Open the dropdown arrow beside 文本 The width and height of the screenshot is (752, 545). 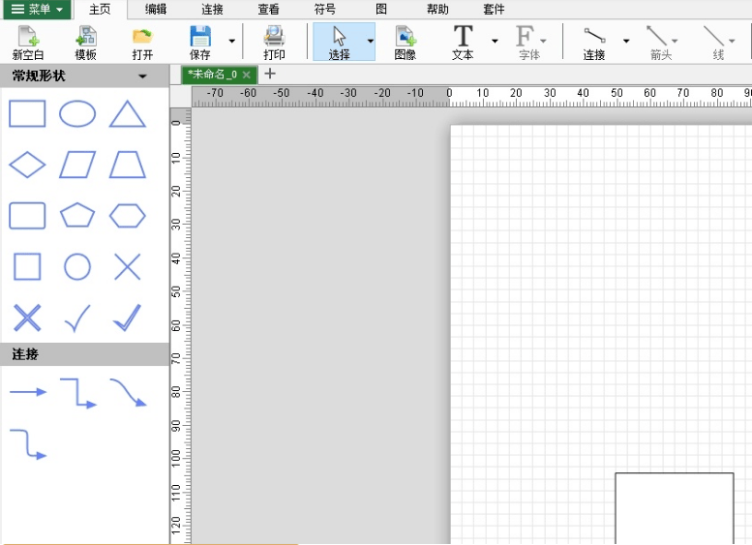click(495, 42)
